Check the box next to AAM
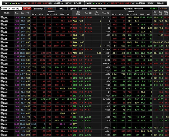This screenshot has width=169, height=137. coord(2,21)
